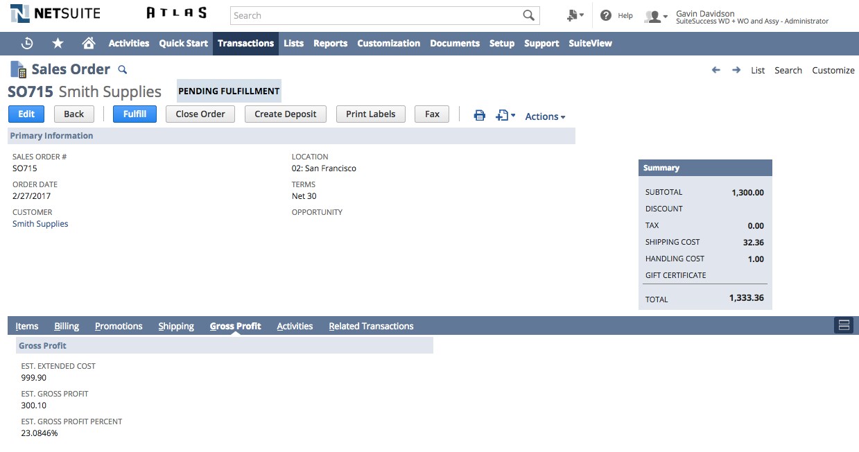Image resolution: width=859 pixels, height=452 pixels.
Task: Open the Recent Records clock icon
Action: (x=27, y=43)
